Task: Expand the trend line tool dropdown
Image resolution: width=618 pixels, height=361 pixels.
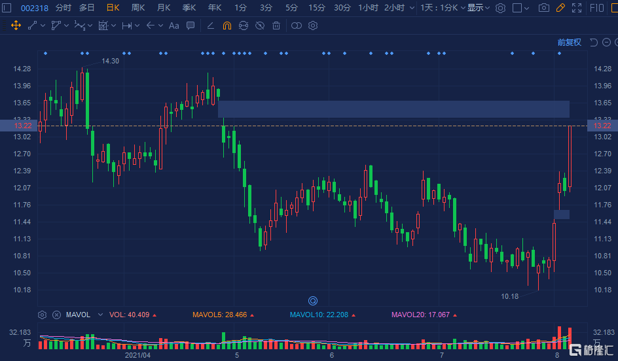Action: (43, 26)
